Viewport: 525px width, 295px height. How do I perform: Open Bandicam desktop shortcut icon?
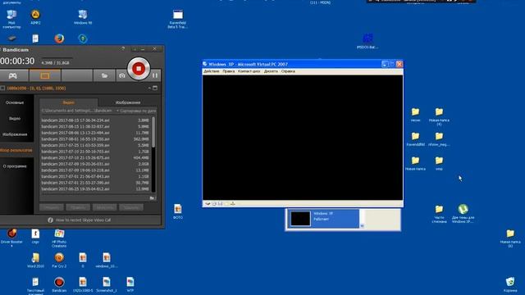click(x=59, y=284)
